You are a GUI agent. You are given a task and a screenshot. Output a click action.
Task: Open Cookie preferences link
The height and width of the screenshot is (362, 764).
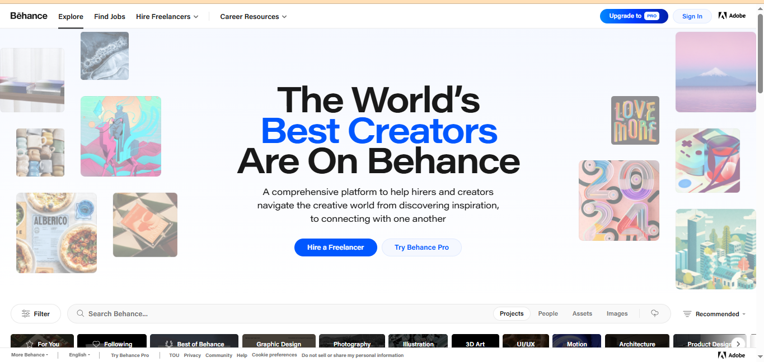[274, 355]
